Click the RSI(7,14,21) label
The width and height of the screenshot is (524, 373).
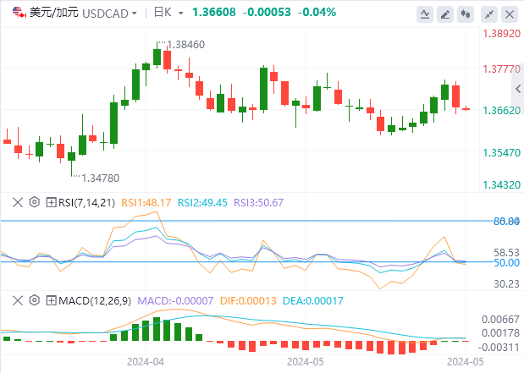(86, 203)
